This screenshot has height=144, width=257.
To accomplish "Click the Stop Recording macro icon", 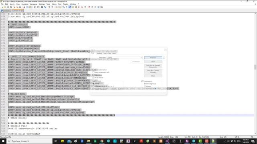I will tap(92, 7).
